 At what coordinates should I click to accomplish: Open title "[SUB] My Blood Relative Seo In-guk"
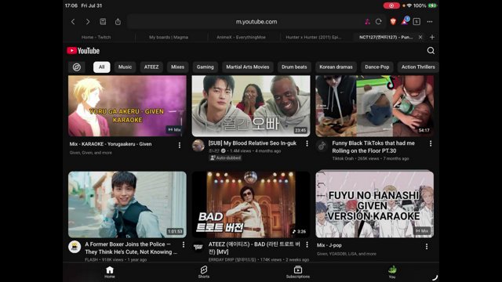pyautogui.click(x=253, y=143)
